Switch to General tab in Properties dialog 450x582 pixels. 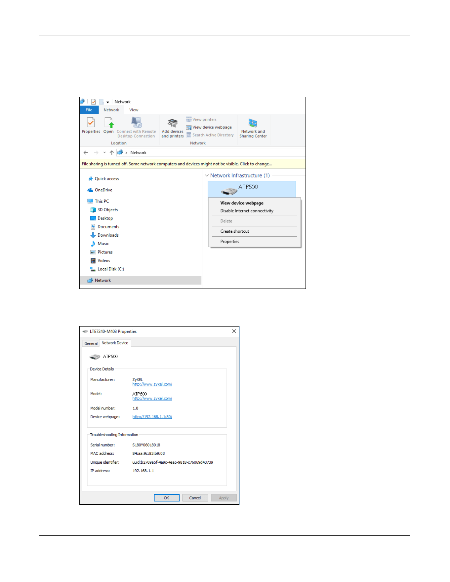click(x=91, y=343)
